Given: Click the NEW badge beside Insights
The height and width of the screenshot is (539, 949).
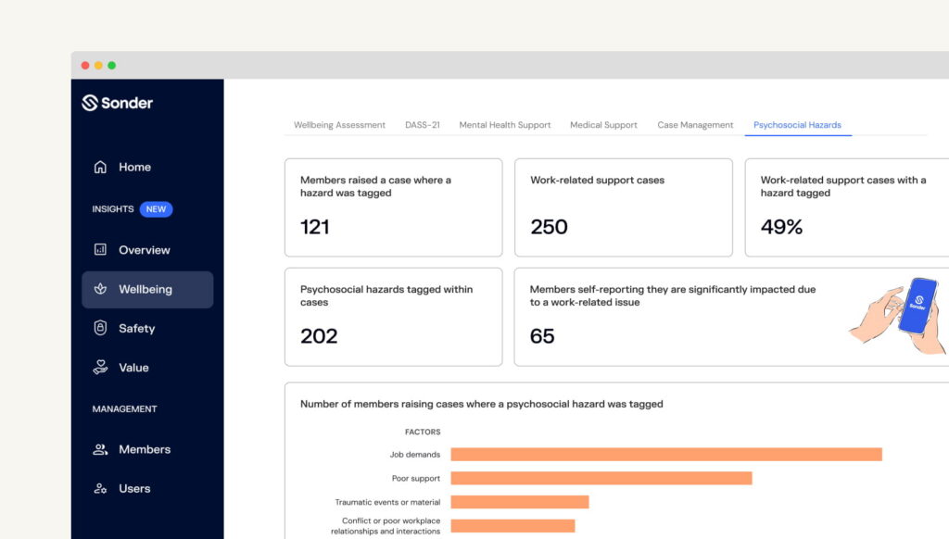Looking at the screenshot, I should tap(156, 209).
